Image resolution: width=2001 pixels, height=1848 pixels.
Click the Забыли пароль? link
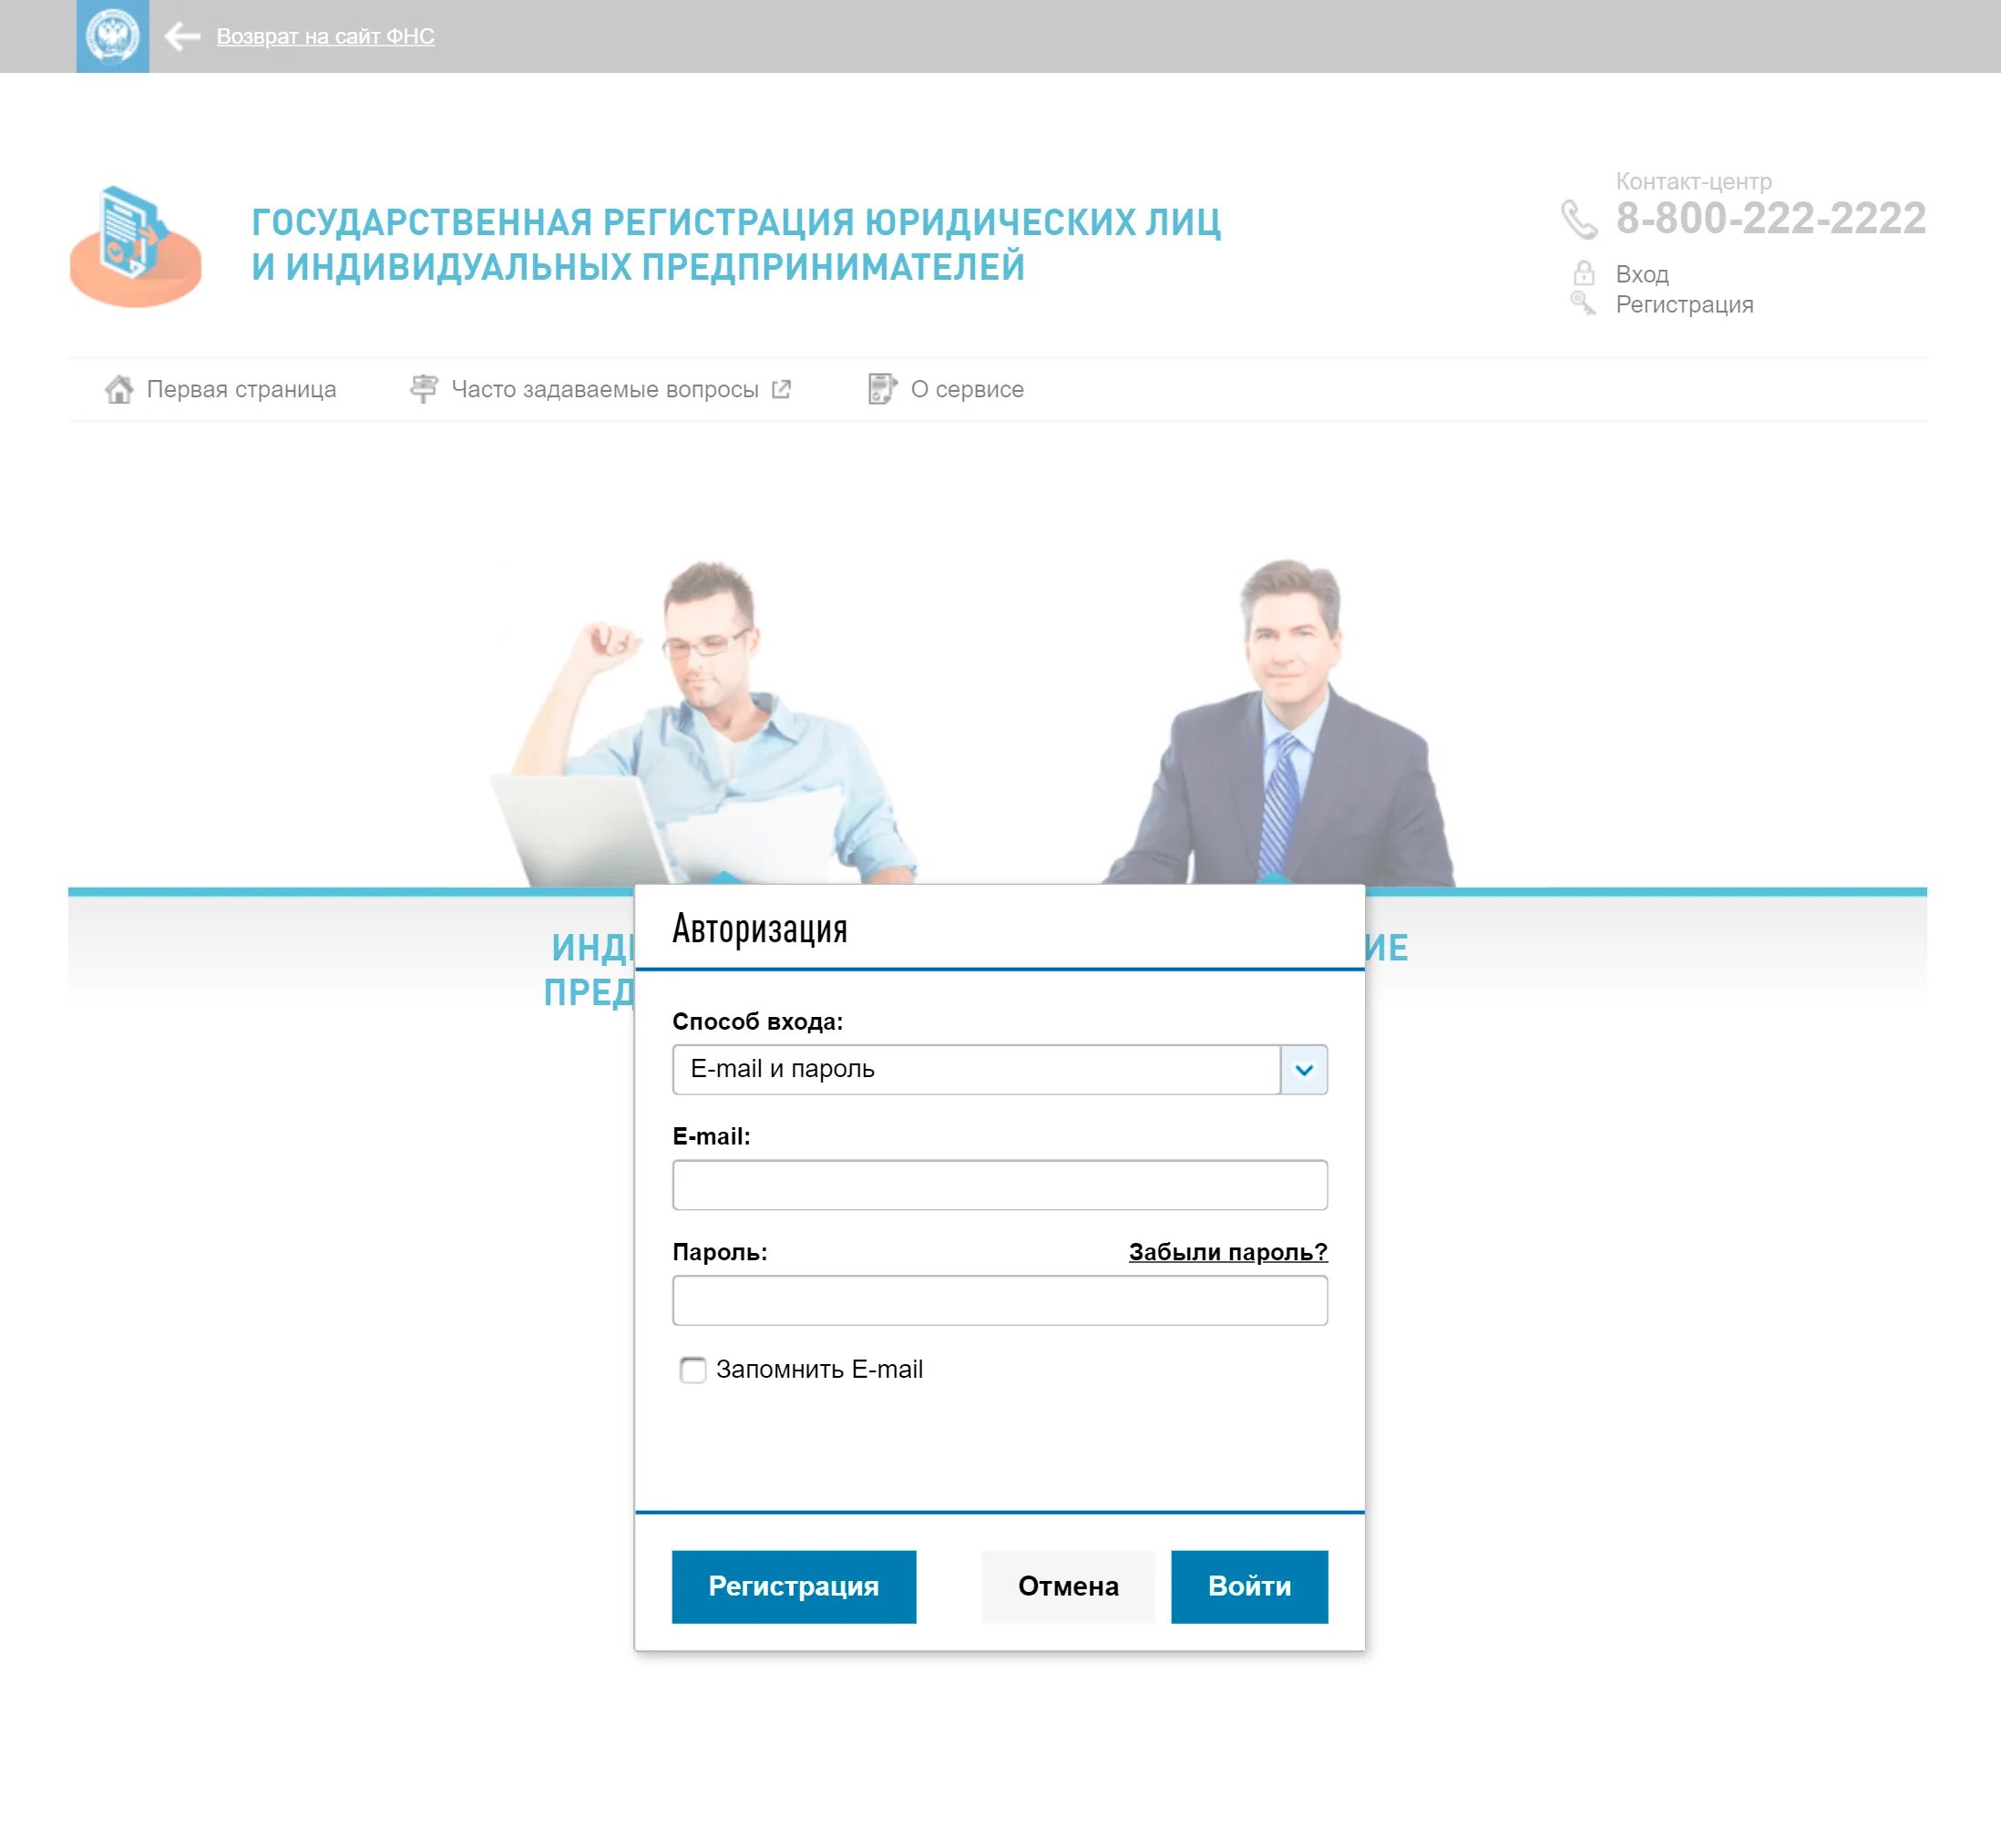tap(1227, 1252)
